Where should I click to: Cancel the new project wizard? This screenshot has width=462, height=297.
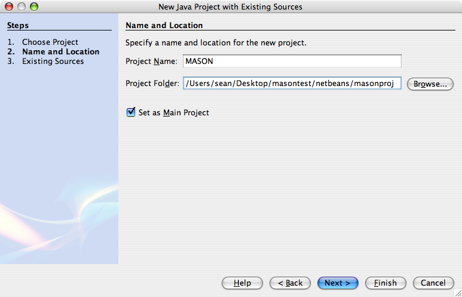pyautogui.click(x=433, y=283)
